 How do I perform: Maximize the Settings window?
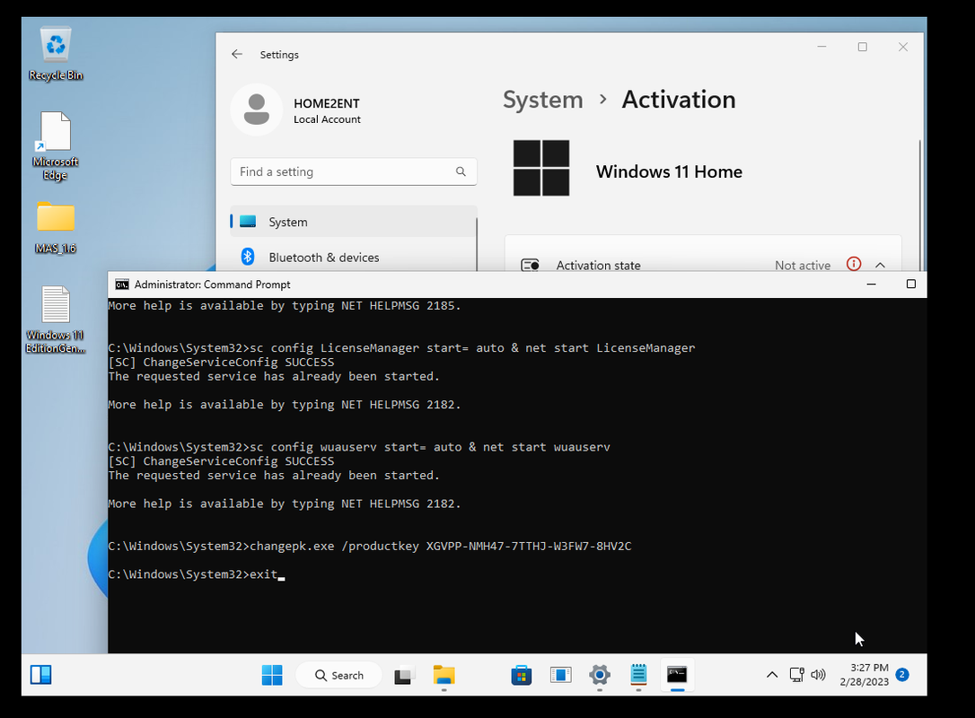point(863,48)
